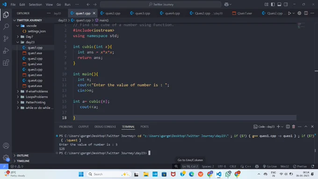Go back with the navigation arrow
Viewport: 318px width, 179px height.
[88, 5]
